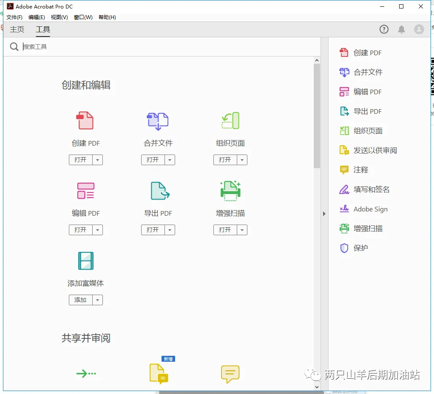Image resolution: width=434 pixels, height=394 pixels.
Task: Click 打开 button under 组织页面
Action: pyautogui.click(x=225, y=160)
